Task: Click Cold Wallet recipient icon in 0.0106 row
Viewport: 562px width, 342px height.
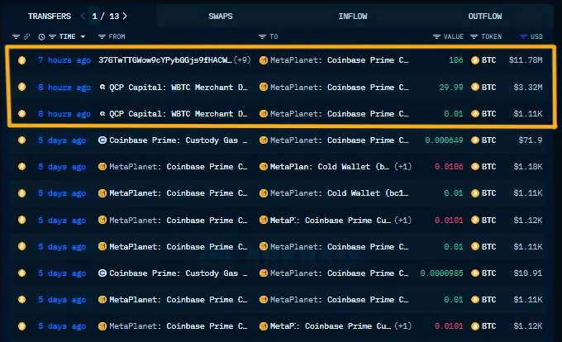Action: click(264, 167)
